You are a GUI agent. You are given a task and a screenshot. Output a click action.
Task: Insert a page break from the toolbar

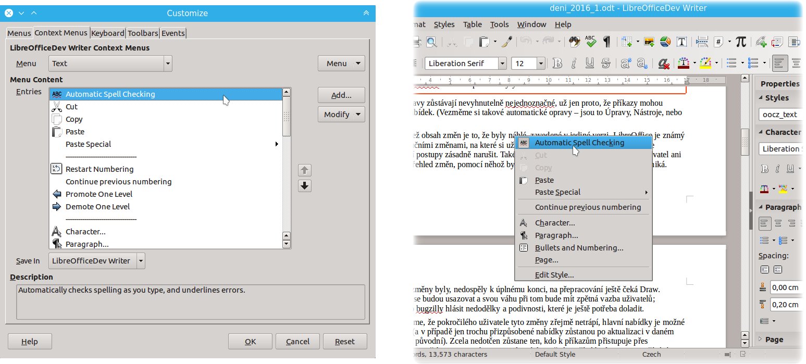coord(702,42)
